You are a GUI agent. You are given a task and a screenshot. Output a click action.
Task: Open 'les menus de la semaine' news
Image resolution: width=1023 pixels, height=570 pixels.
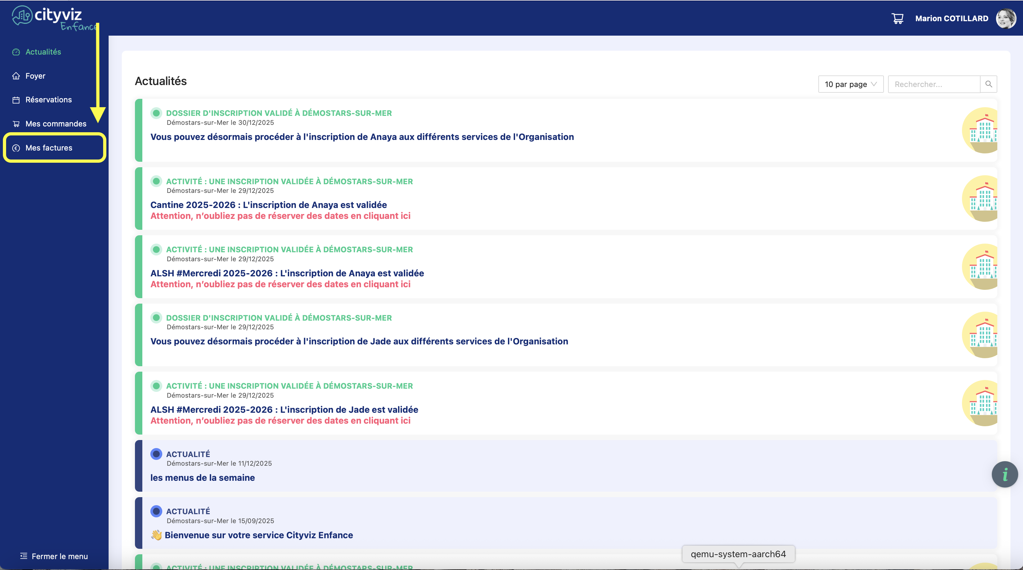tap(202, 478)
